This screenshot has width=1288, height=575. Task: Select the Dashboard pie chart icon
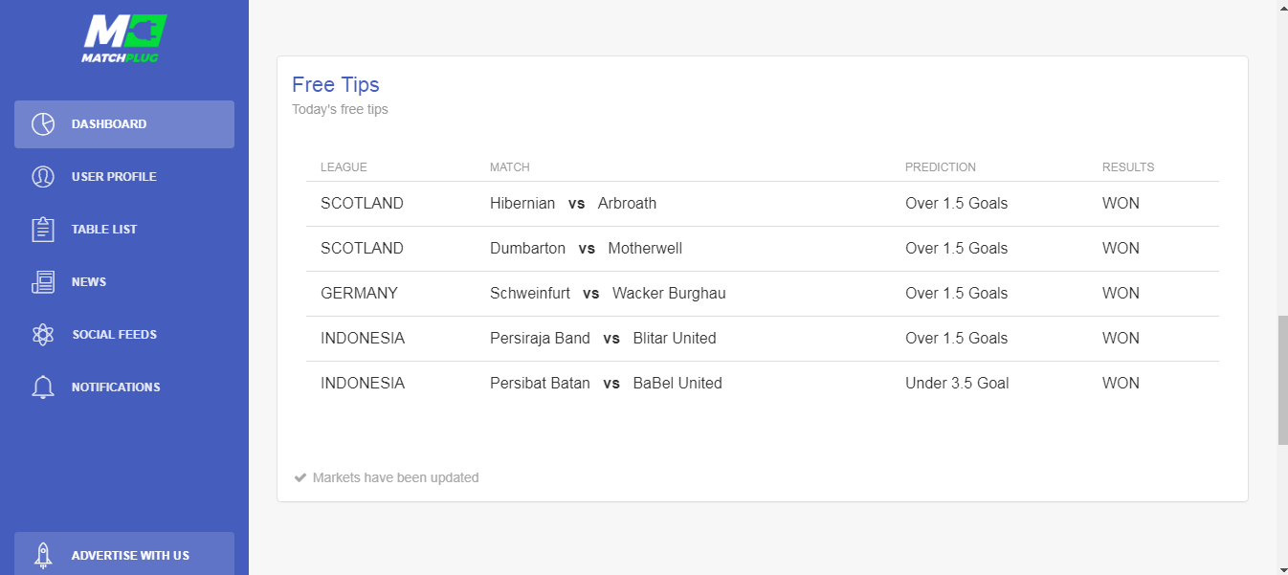tap(43, 124)
